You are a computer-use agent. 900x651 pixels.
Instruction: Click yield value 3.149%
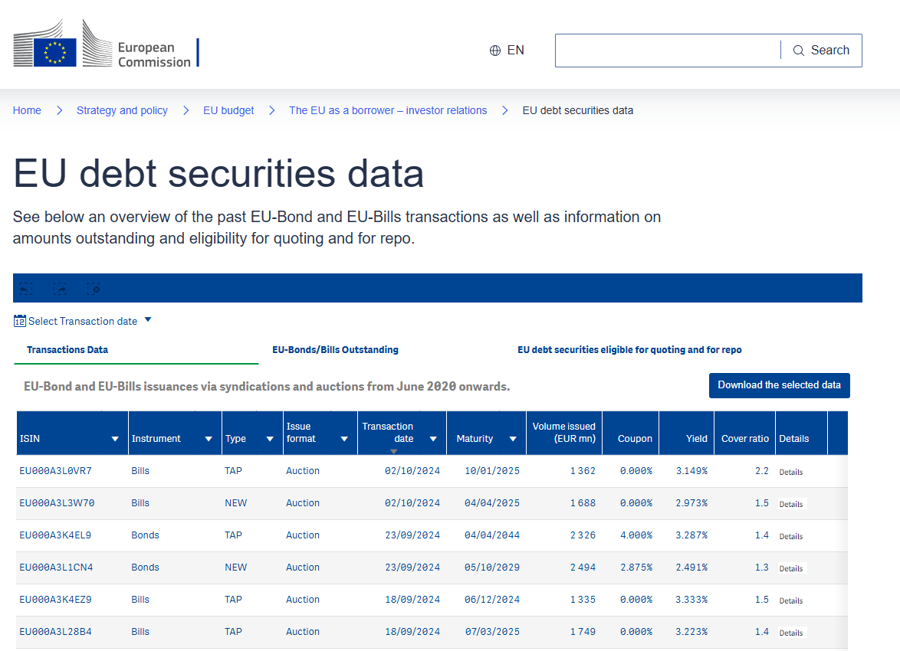(x=691, y=471)
